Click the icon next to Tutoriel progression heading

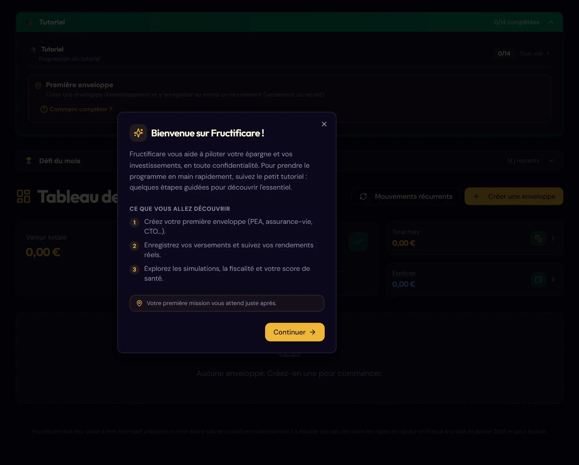click(33, 50)
